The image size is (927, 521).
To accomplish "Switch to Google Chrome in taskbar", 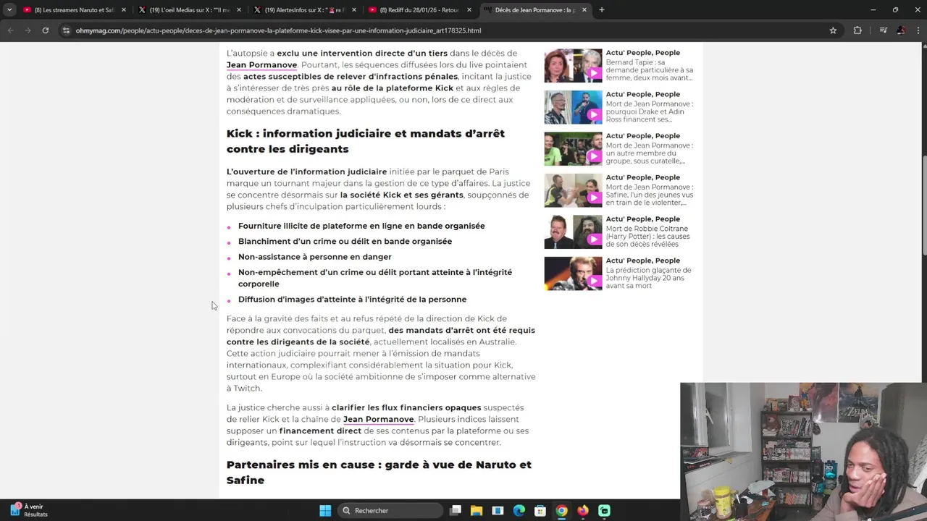I will coord(561,511).
